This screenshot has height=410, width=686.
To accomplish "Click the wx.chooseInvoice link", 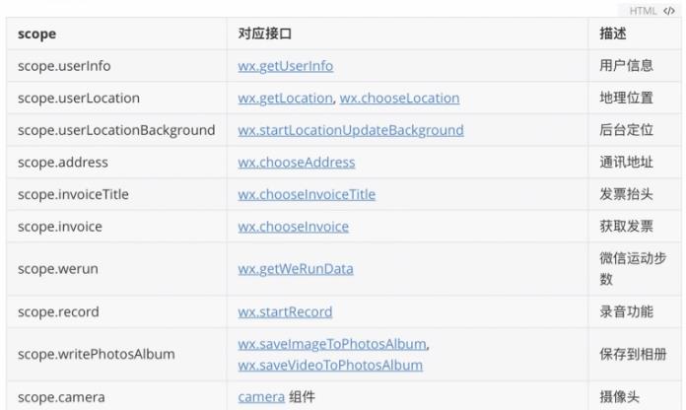I will coord(293,227).
